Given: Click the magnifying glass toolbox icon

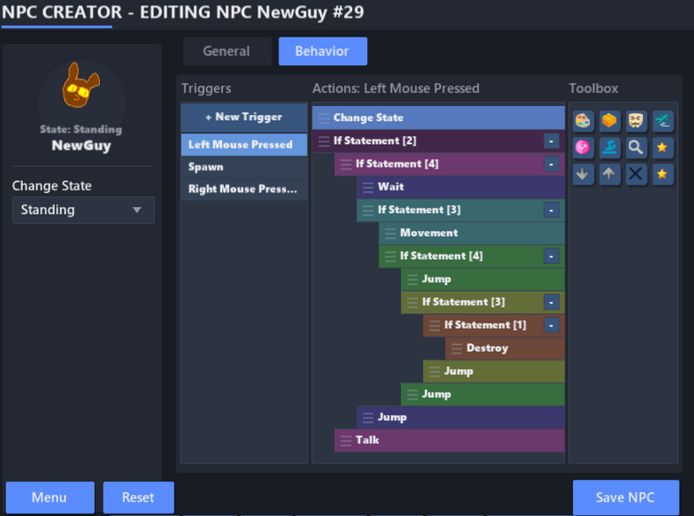Looking at the screenshot, I should click(636, 148).
